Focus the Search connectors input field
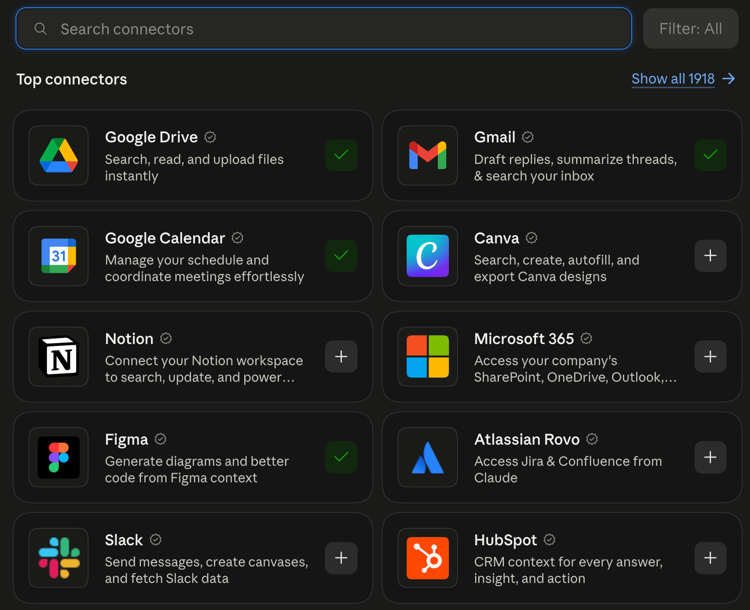 [x=324, y=29]
